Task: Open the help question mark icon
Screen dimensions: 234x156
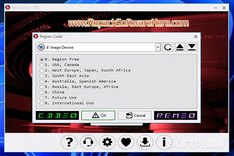Action: click(69, 142)
